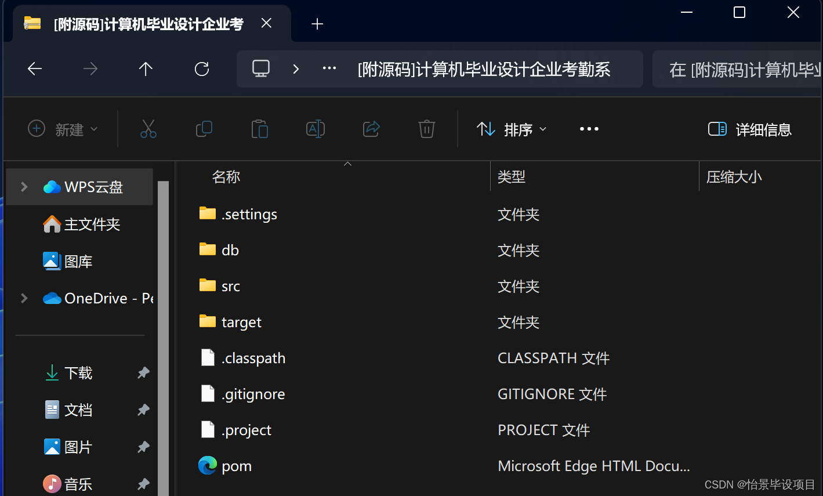Rename a file with the rename icon

(x=315, y=129)
